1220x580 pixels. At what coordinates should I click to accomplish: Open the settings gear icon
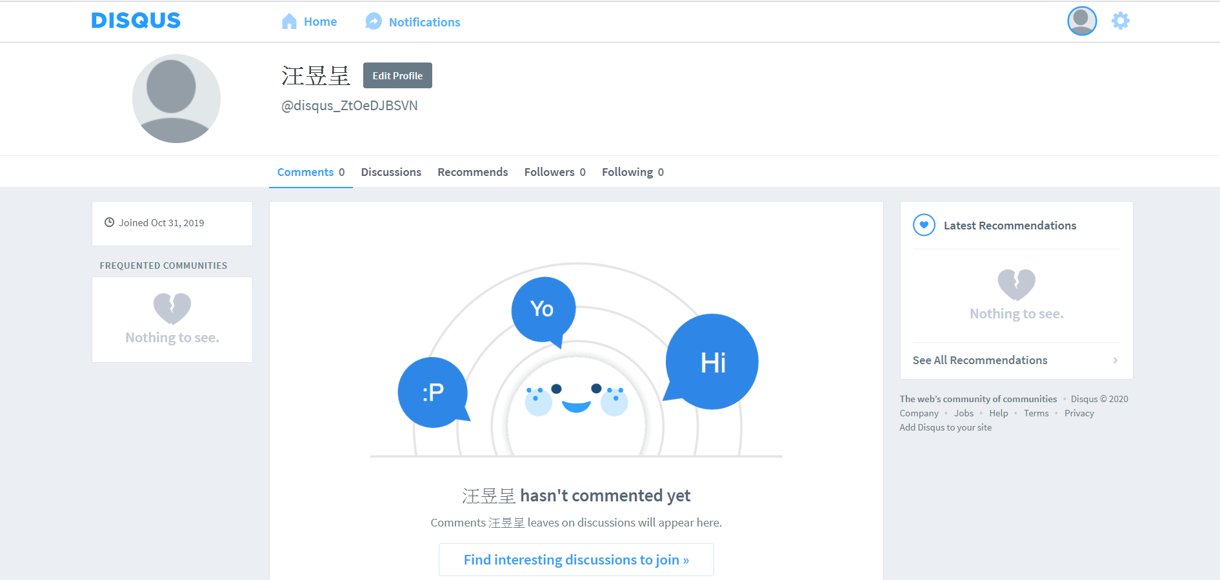[1121, 21]
